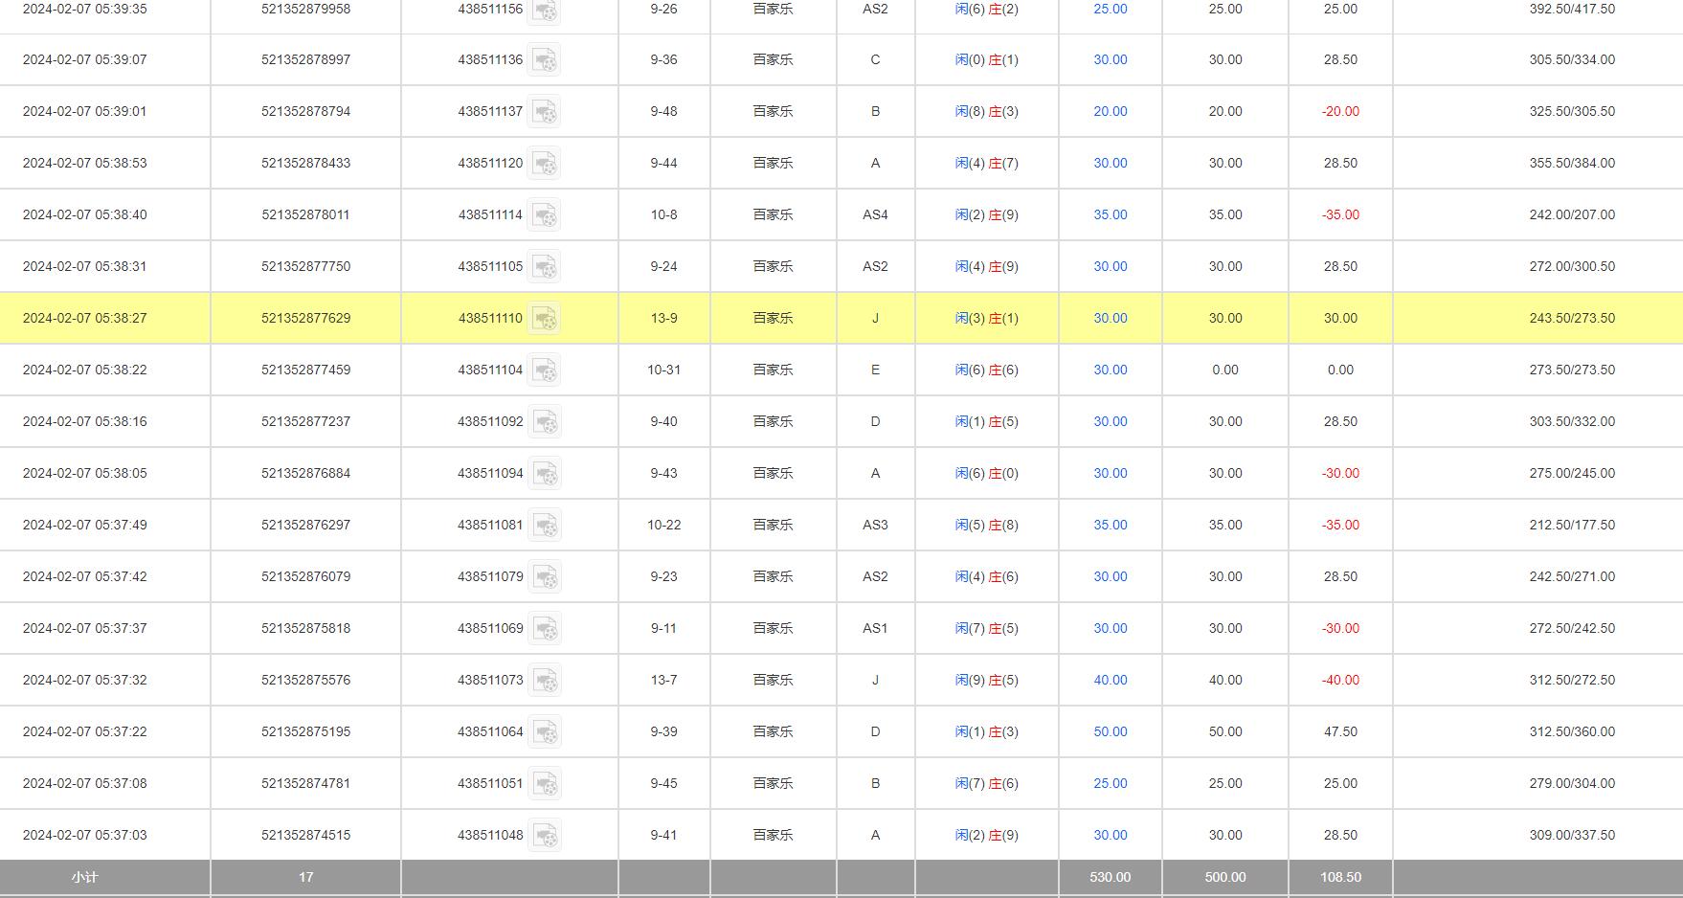Select result 闲(0) 庄(1) cell
Image resolution: width=1683 pixels, height=898 pixels.
tap(986, 59)
